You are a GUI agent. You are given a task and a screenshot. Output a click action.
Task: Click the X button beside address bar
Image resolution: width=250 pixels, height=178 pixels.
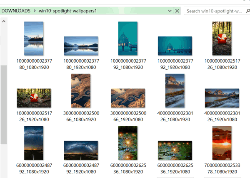click(x=177, y=11)
